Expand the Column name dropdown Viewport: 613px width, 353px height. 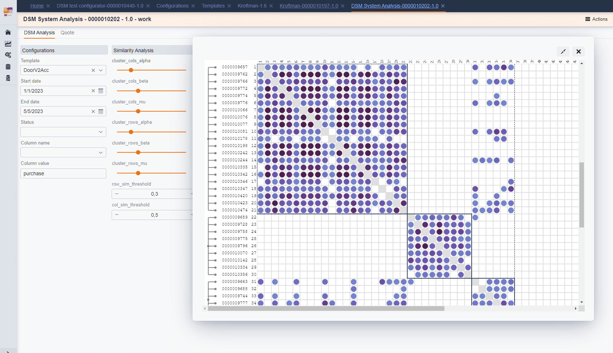101,153
